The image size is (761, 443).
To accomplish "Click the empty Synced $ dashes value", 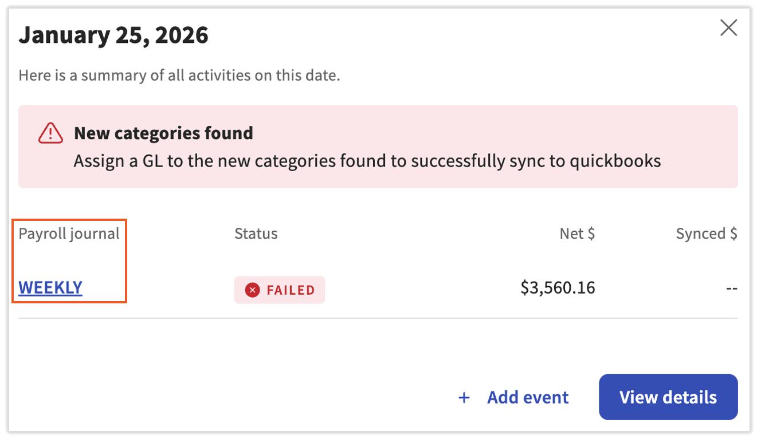I will pyautogui.click(x=731, y=288).
